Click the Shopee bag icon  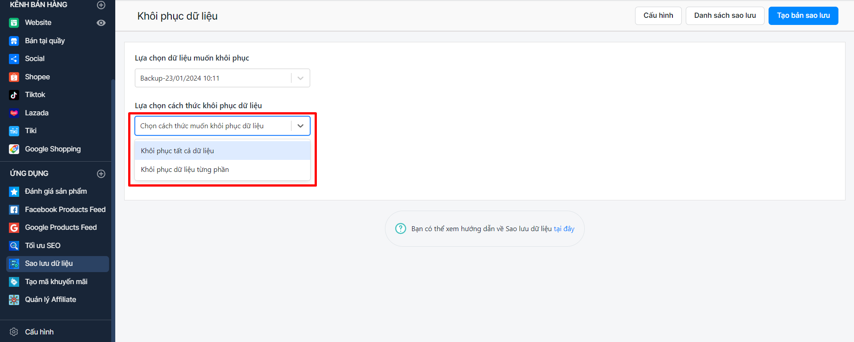[x=14, y=77]
